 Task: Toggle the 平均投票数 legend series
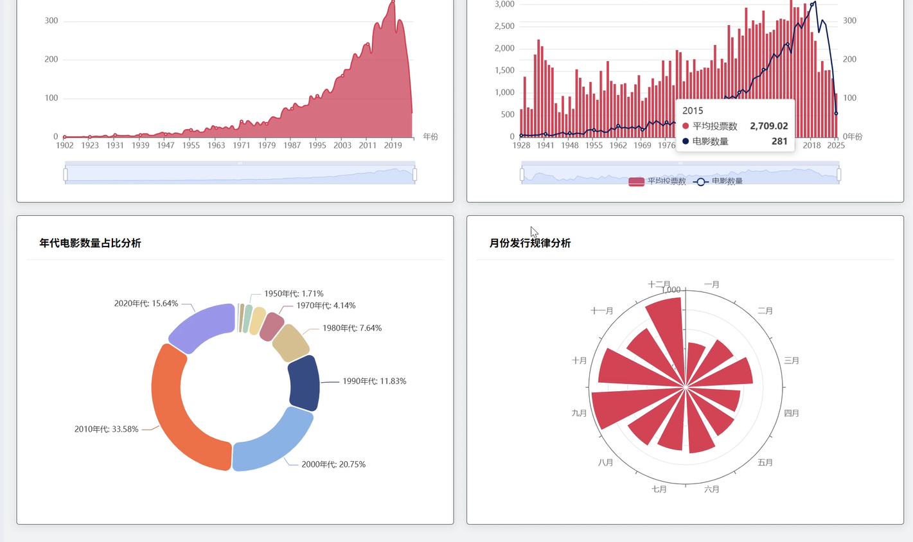[x=657, y=182]
